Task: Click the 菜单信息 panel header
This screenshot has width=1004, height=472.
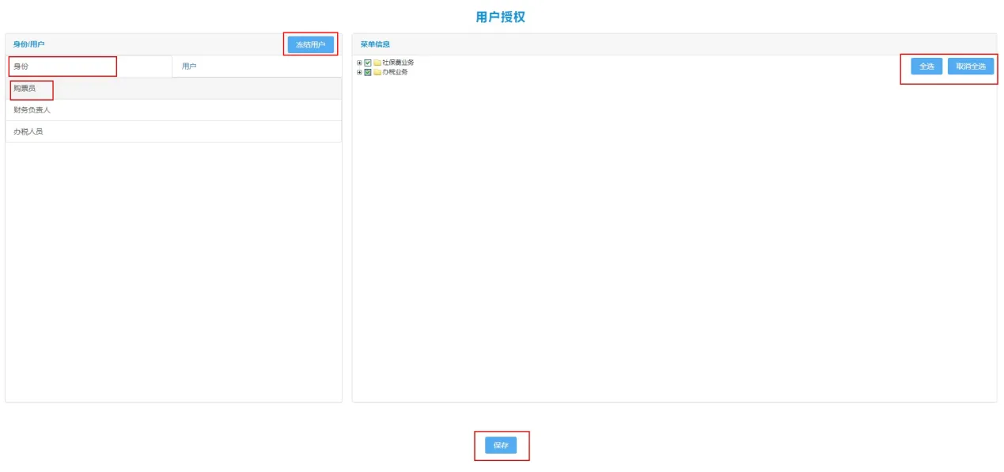Action: [x=375, y=44]
